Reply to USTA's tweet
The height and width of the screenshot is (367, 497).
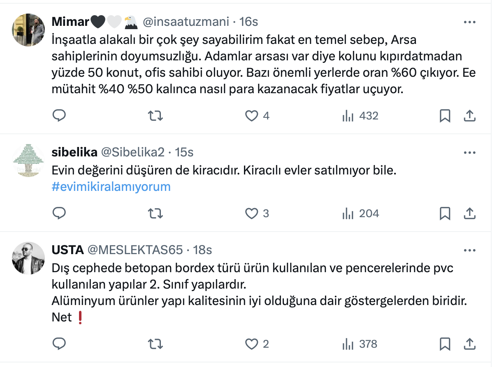point(59,344)
